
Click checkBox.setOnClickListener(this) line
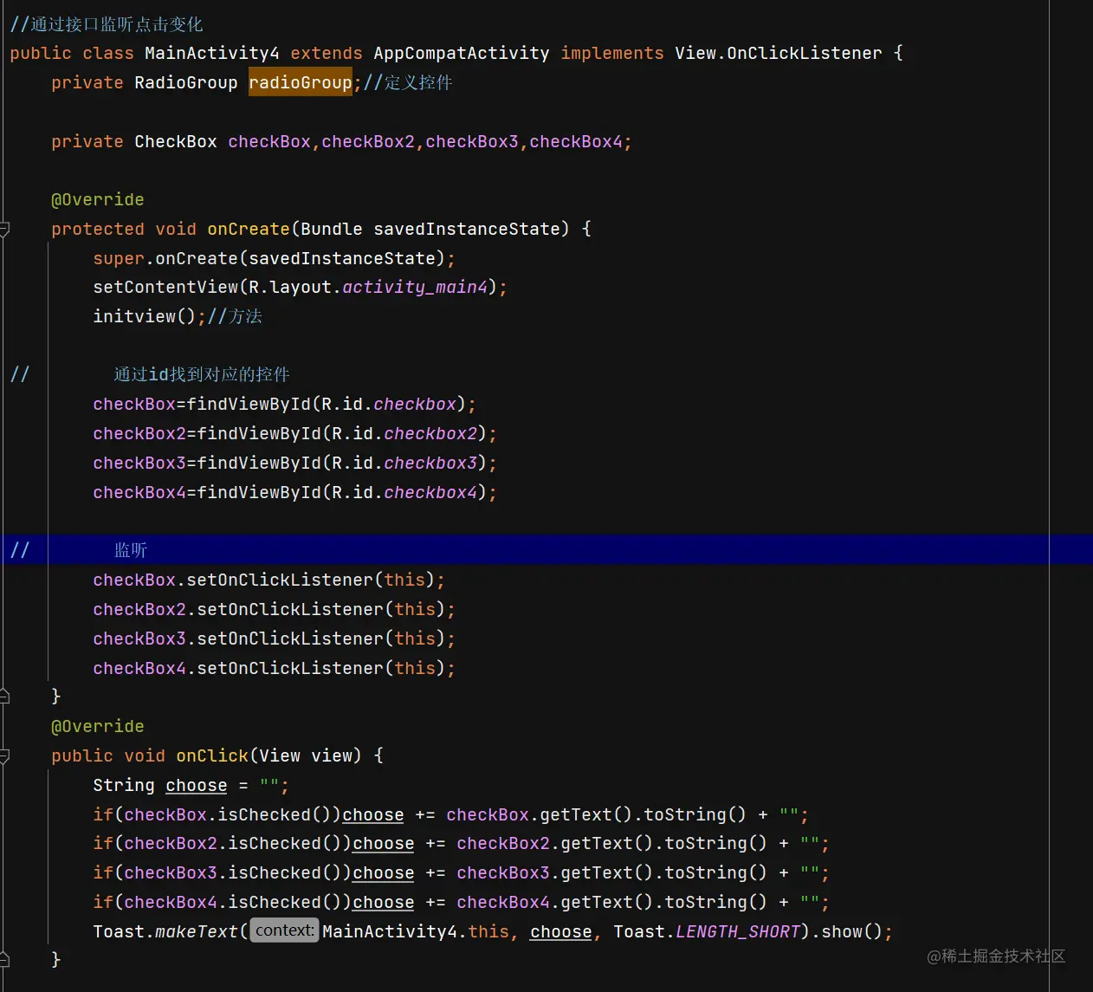pos(268,580)
